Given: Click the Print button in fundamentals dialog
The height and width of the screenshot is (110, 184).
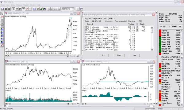Looking at the screenshot, I should (119, 55).
